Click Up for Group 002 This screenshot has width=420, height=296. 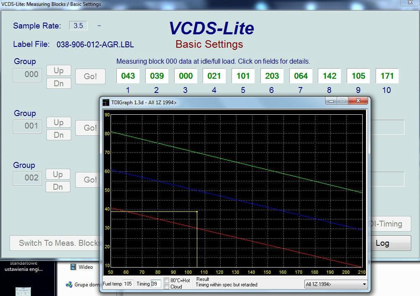click(x=58, y=174)
